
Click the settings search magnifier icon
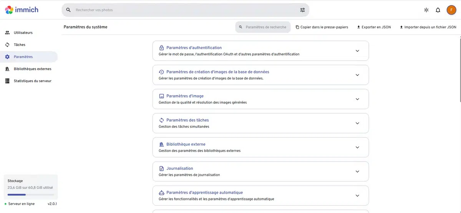241,27
